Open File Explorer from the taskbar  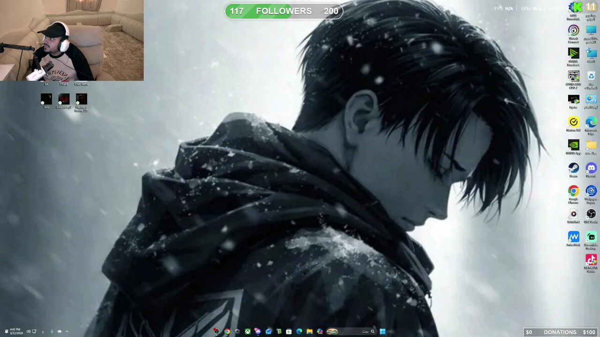[x=309, y=331]
